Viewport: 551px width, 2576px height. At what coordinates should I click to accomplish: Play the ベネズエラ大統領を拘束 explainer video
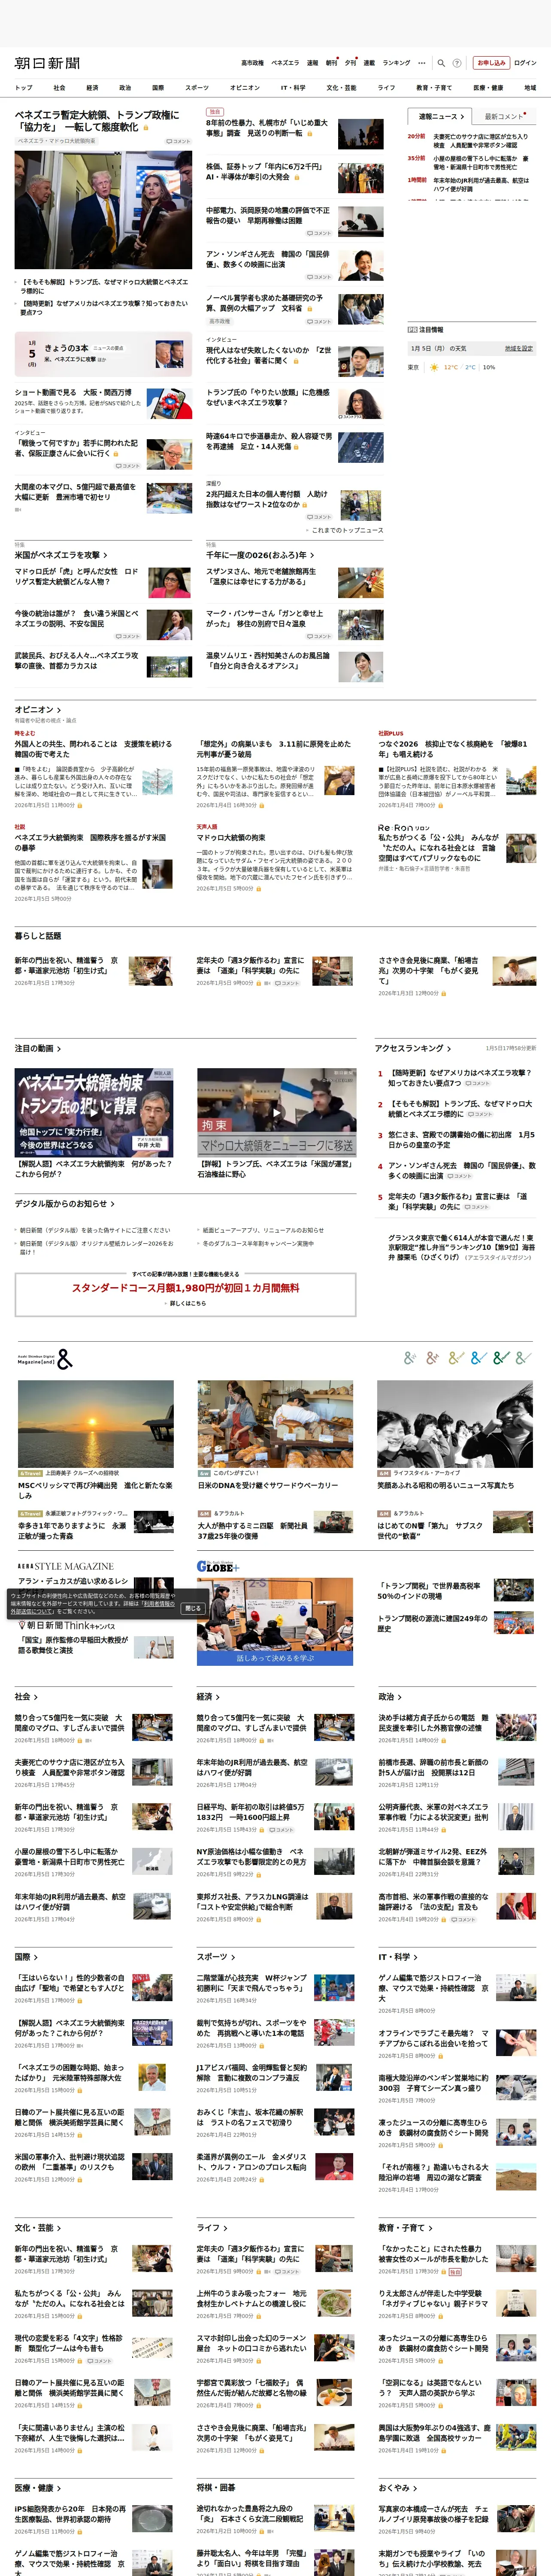coord(94,1113)
